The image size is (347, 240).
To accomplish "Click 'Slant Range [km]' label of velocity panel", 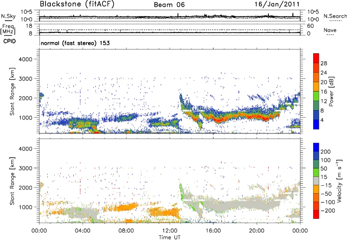I will pyautogui.click(x=12, y=181).
